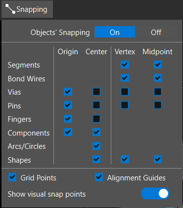Disable Bond Wires Midpoint checkbox
The image size is (183, 208).
(158, 78)
